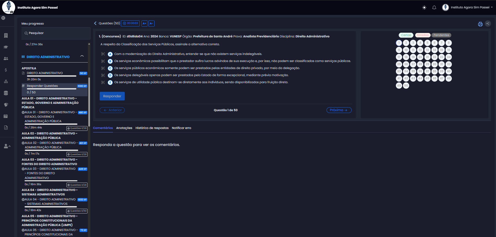This screenshot has width=496, height=237.
Task: Increase font size with A+ button
Action: (144, 24)
